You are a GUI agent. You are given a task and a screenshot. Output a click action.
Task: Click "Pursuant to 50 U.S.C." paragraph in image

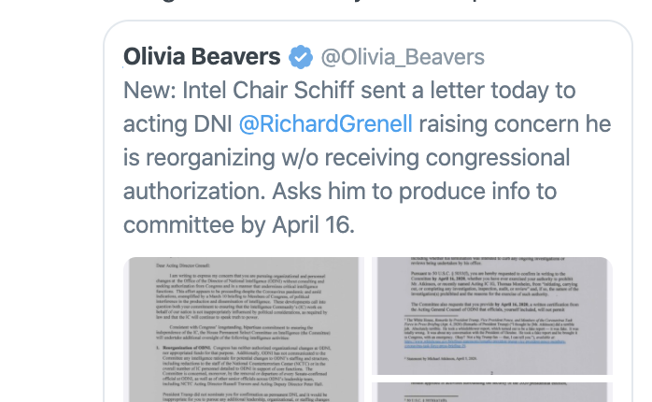[x=494, y=284]
